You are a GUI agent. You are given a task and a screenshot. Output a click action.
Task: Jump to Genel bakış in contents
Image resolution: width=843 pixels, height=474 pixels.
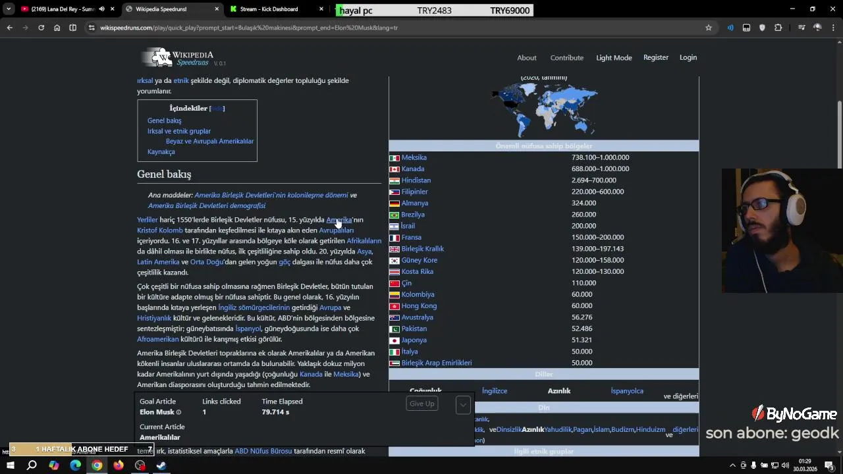pos(165,120)
